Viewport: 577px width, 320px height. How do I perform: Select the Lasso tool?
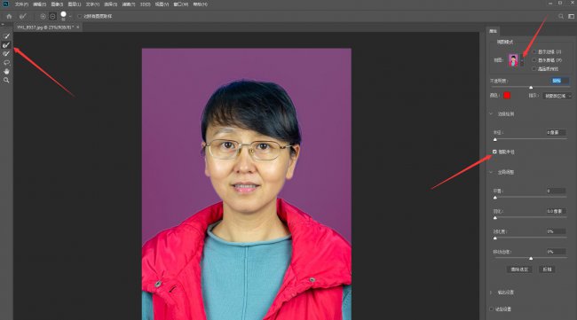coord(6,62)
